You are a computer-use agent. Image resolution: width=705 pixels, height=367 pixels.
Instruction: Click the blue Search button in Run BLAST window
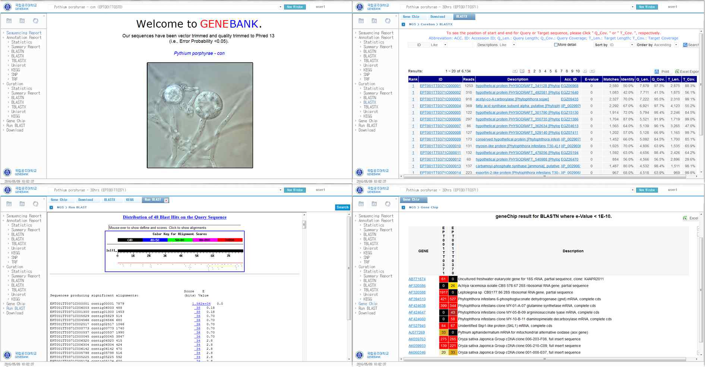coord(342,208)
